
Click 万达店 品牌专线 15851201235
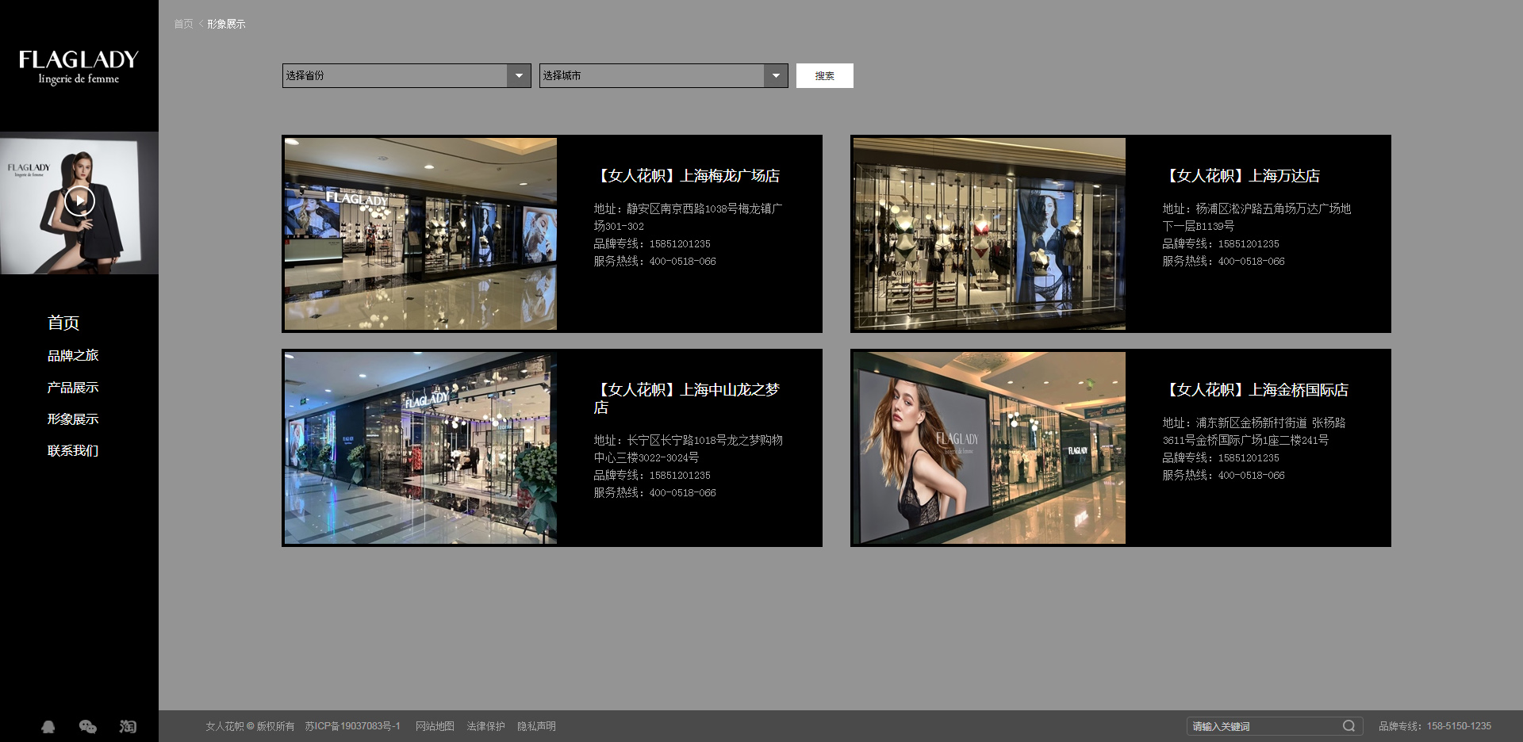(x=1221, y=243)
